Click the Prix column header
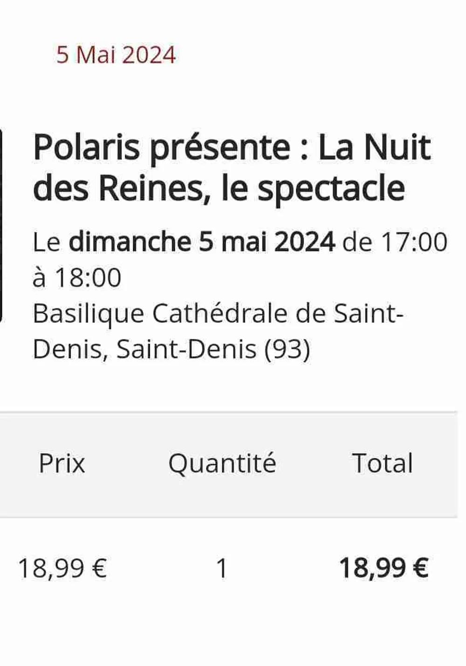The width and height of the screenshot is (466, 666). pyautogui.click(x=62, y=463)
